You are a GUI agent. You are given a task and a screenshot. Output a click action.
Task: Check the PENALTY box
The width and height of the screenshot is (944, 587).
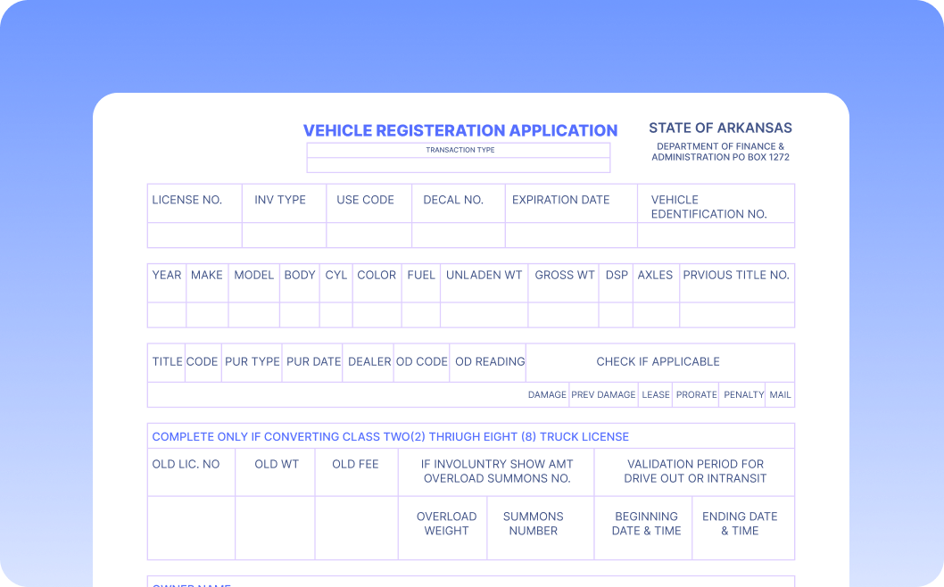tap(741, 394)
